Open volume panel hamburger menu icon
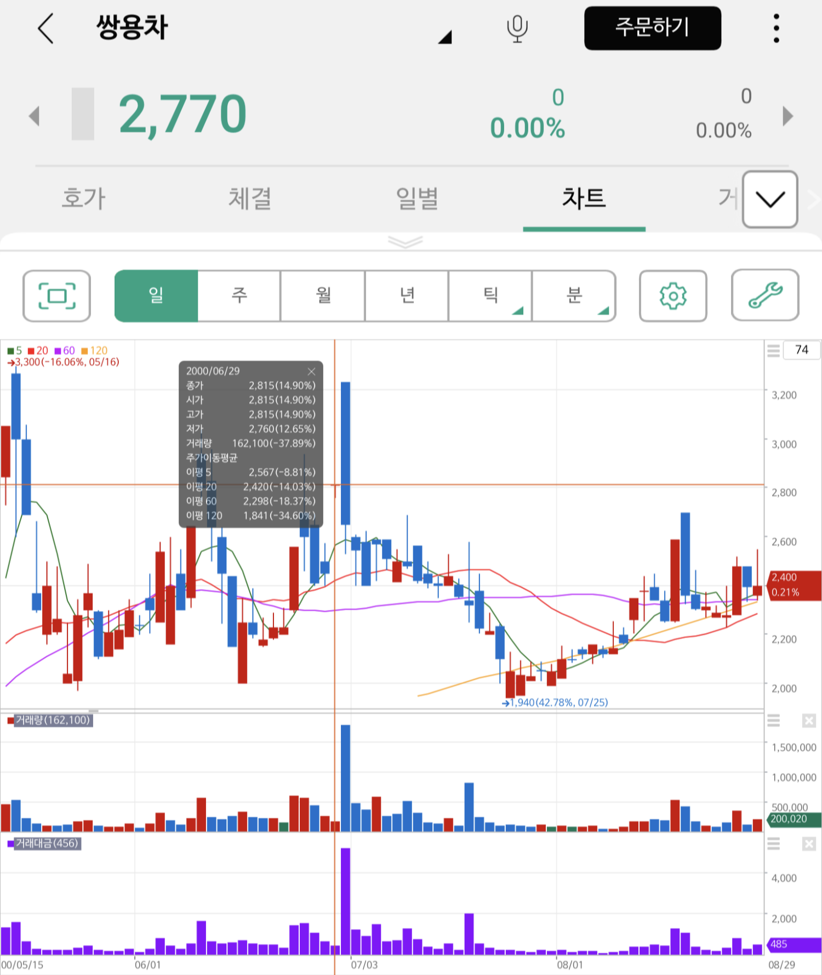 (x=773, y=721)
